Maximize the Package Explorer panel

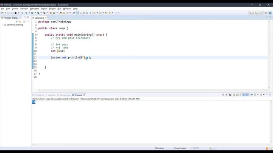pos(28,17)
